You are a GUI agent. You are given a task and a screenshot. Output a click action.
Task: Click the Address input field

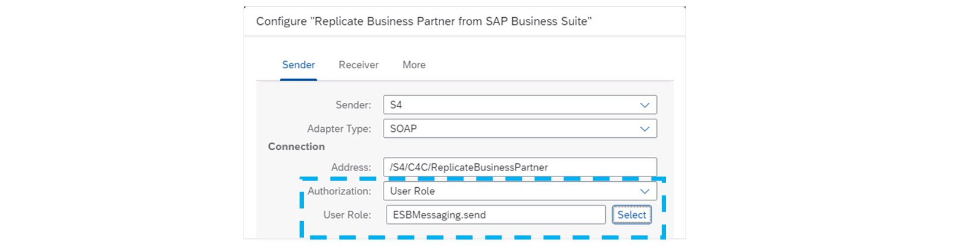tap(520, 167)
